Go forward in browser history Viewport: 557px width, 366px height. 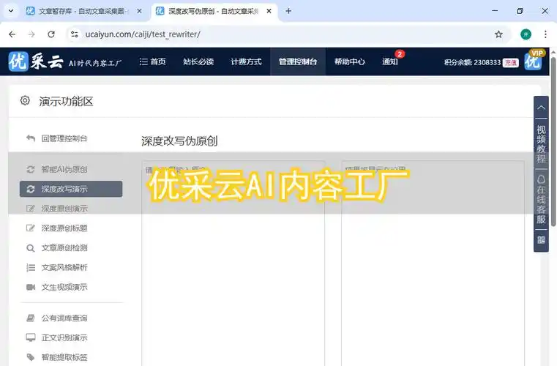click(31, 34)
